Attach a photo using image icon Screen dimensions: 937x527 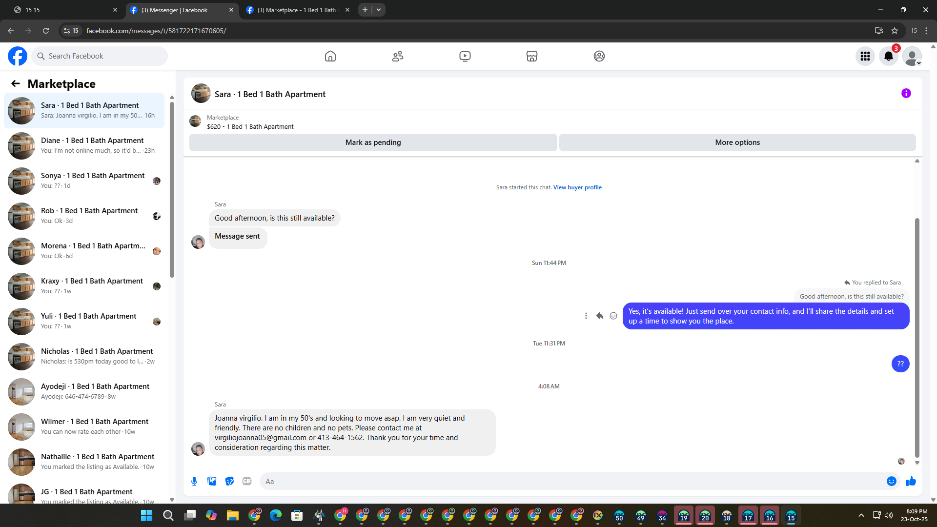(x=212, y=481)
